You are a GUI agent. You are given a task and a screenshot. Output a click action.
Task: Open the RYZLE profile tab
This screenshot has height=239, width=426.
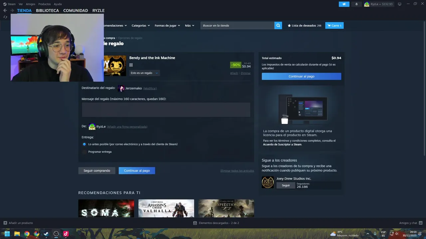99,11
